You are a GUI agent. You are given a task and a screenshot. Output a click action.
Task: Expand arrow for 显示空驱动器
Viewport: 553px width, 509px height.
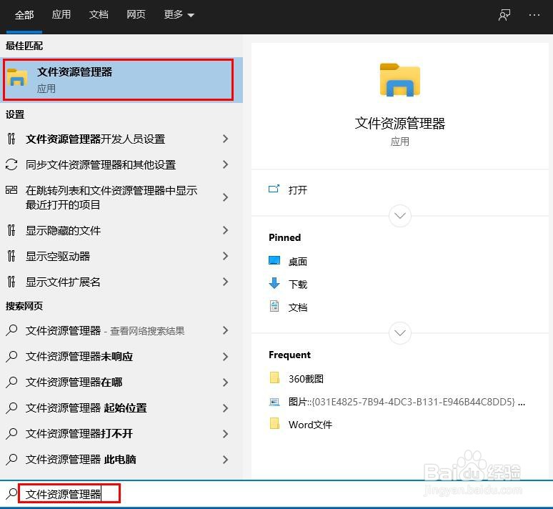coord(225,256)
